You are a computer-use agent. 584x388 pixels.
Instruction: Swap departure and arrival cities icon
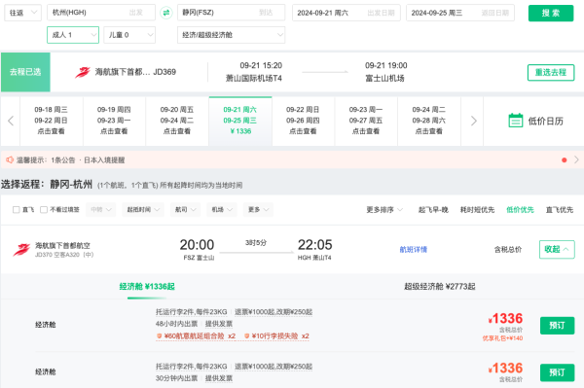[166, 13]
